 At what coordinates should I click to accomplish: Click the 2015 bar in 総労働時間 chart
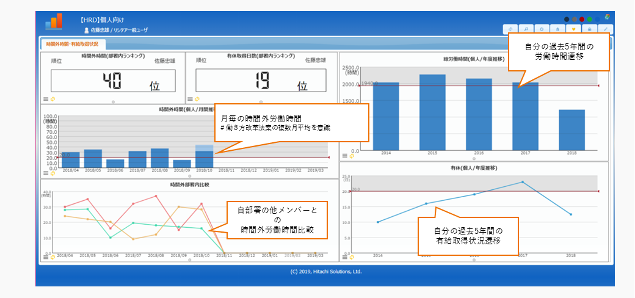pyautogui.click(x=432, y=112)
